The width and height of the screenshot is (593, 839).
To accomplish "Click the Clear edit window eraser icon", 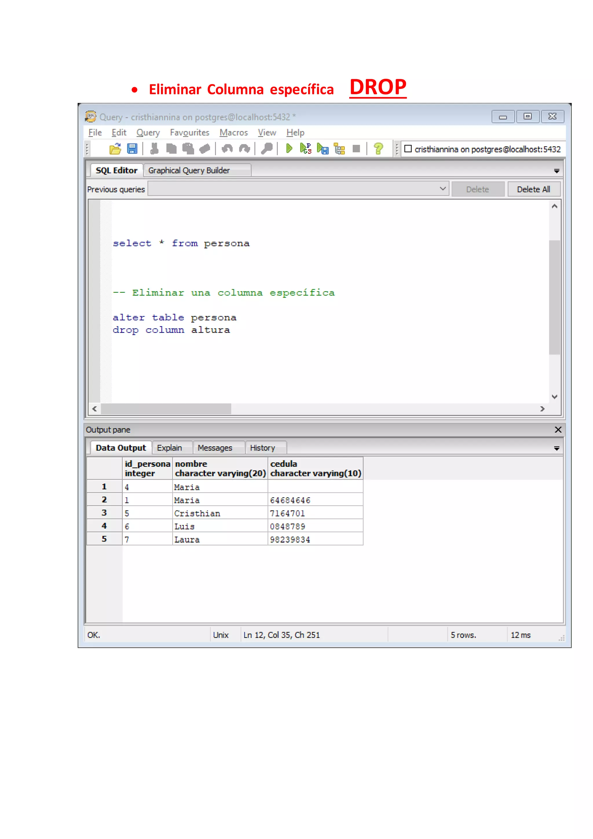I will pos(205,149).
